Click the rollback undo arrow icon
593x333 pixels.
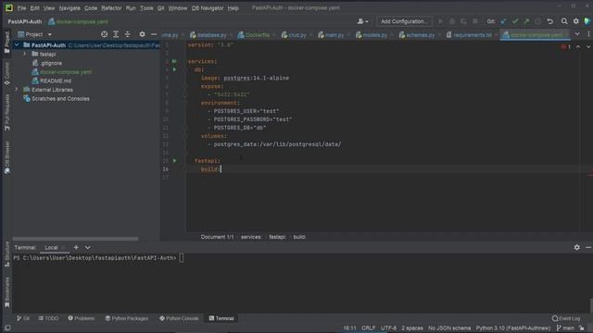point(550,21)
